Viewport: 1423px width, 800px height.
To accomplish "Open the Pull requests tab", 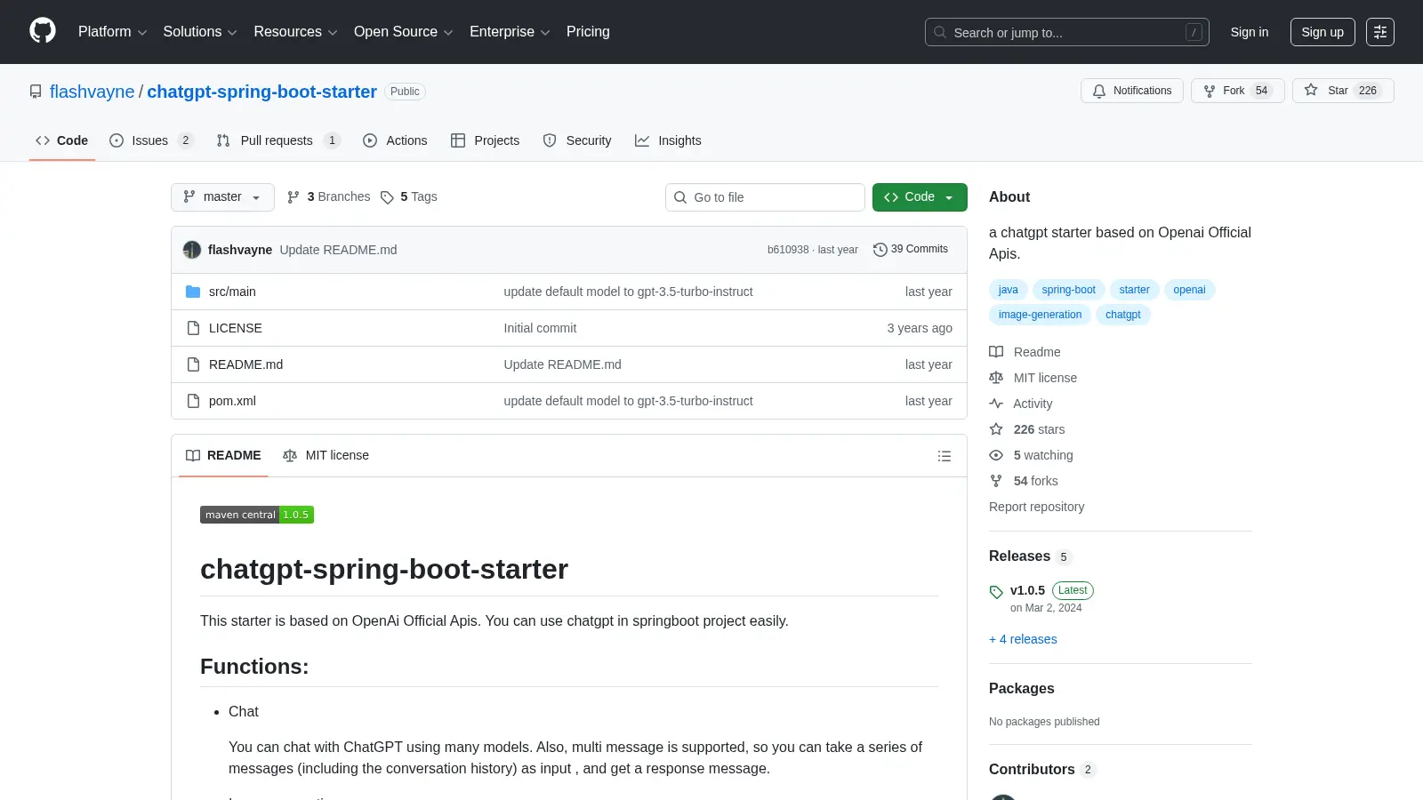I will click(x=278, y=140).
